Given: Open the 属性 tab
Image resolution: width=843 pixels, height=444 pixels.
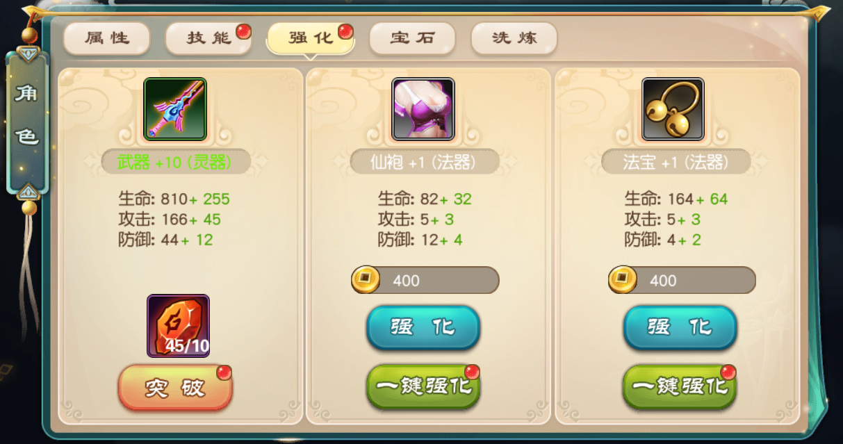Looking at the screenshot, I should (x=106, y=38).
